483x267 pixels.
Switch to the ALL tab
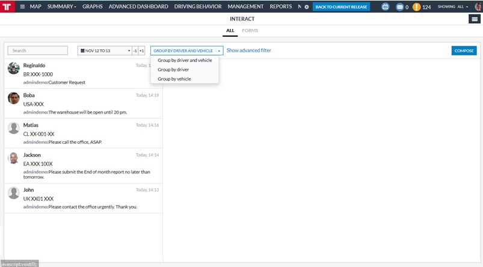(x=230, y=31)
